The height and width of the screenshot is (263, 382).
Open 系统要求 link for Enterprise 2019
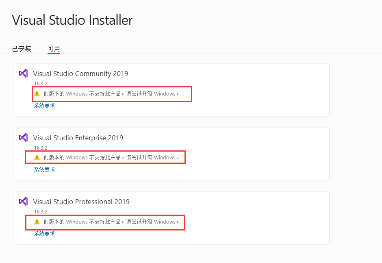(x=44, y=170)
